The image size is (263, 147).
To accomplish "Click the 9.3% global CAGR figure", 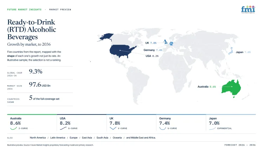I will (x=35, y=72).
